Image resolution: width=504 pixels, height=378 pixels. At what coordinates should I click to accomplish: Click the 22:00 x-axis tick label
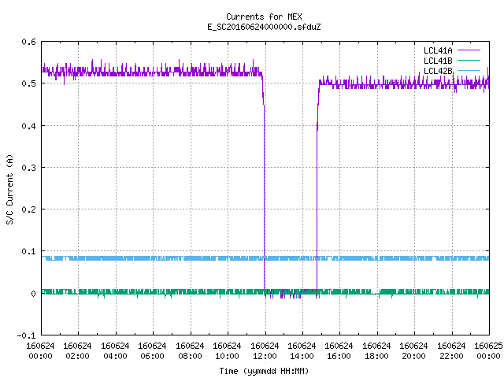tap(451, 351)
